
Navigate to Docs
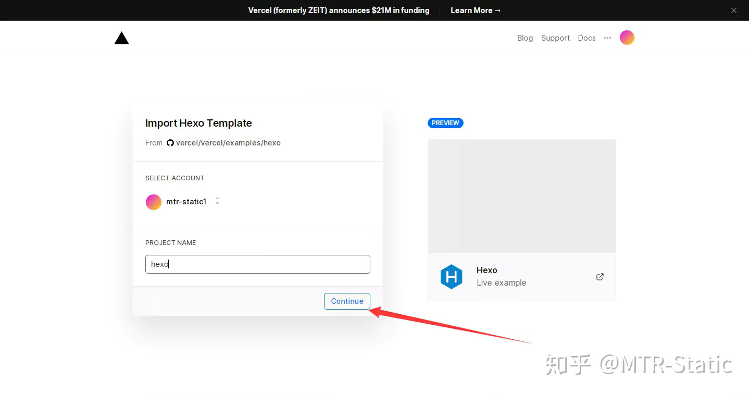point(586,38)
